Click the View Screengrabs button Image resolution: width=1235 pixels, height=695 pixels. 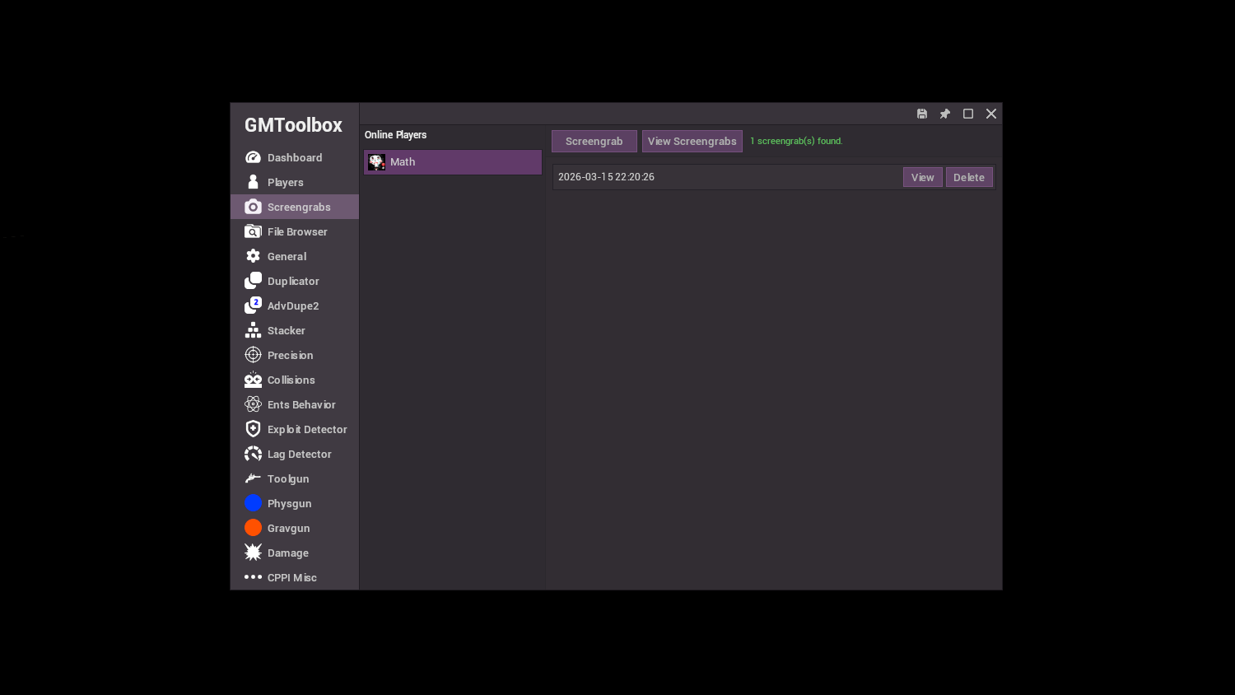pos(692,141)
